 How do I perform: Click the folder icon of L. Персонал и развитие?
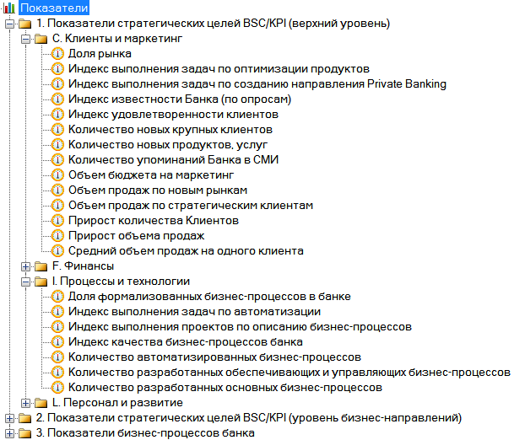pos(41,403)
